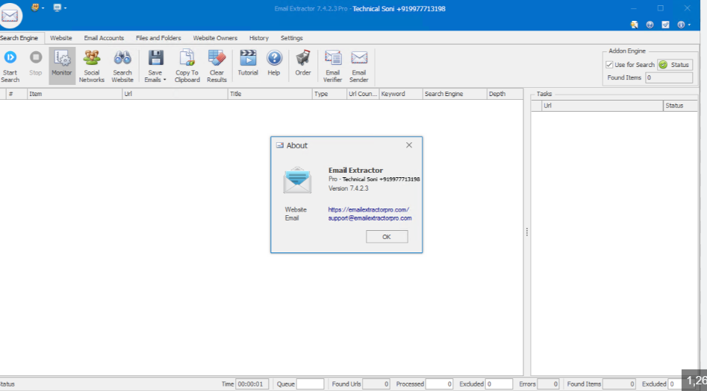
Task: Click the application envelope logo button
Action: 10,16
